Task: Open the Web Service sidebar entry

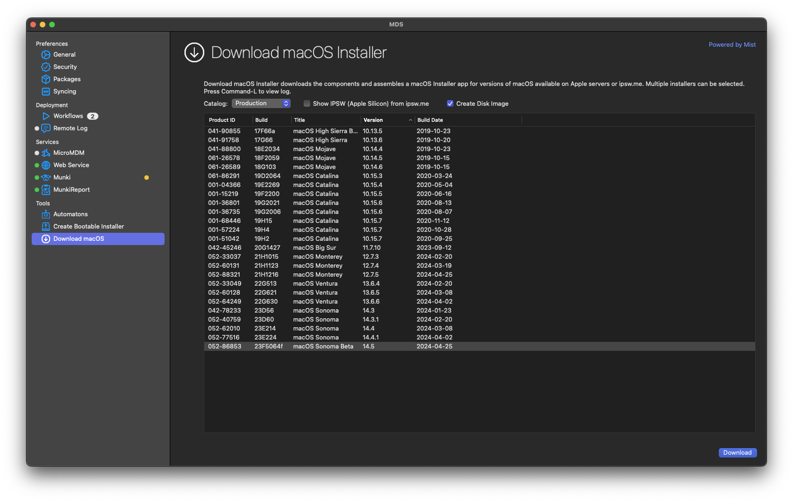Action: (71, 165)
